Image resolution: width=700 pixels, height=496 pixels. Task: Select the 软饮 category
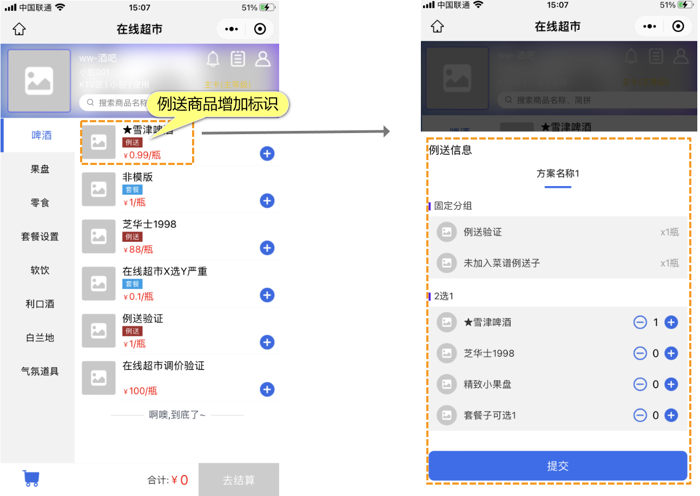point(40,270)
